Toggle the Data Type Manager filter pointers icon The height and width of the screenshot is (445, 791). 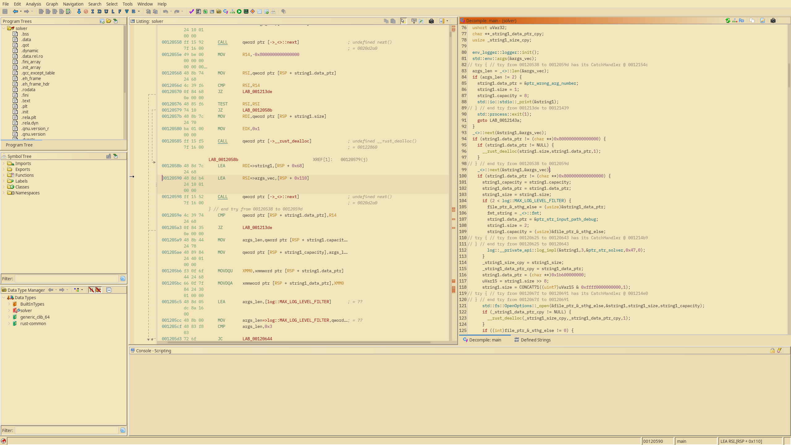[98, 290]
